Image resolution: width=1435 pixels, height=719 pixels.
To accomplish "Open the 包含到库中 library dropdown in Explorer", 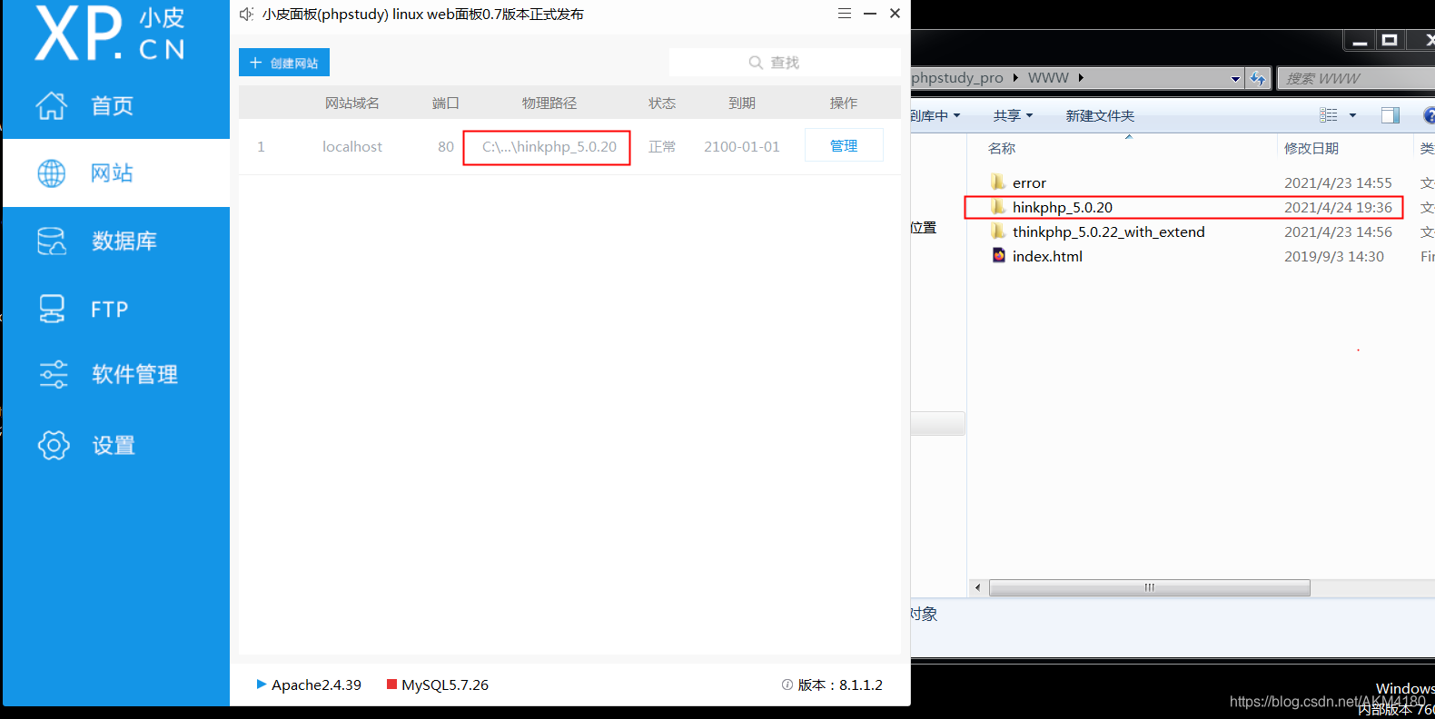I will [935, 115].
